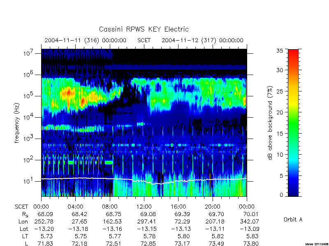Pick the latitude value -13.13
329x246 pixels.
(x=181, y=229)
